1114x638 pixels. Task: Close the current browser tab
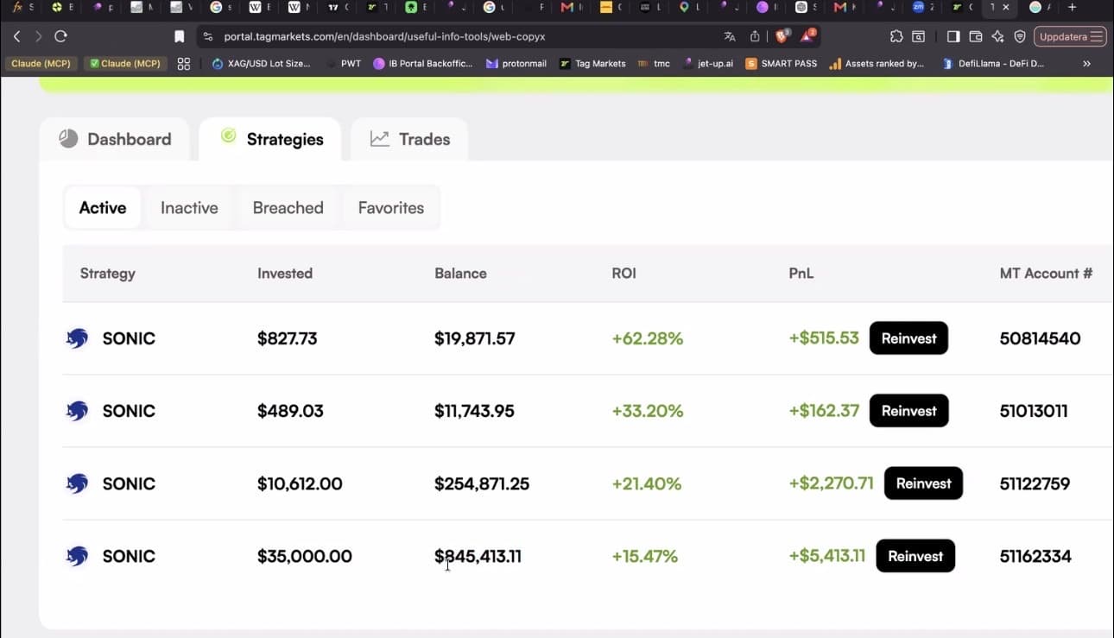tap(1005, 7)
